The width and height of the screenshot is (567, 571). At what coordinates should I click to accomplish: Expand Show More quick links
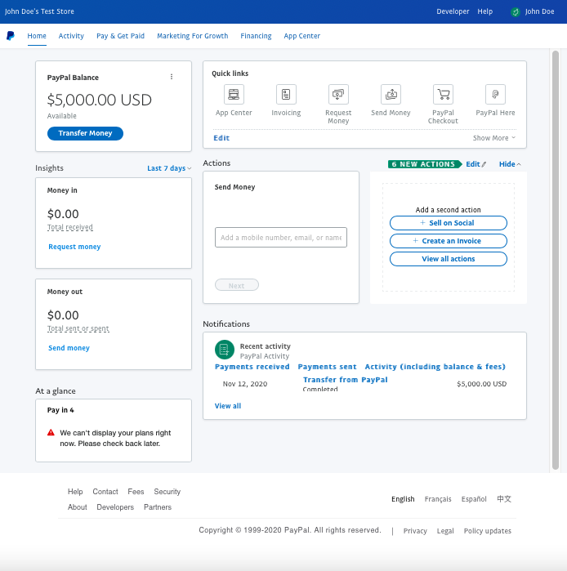coord(494,138)
